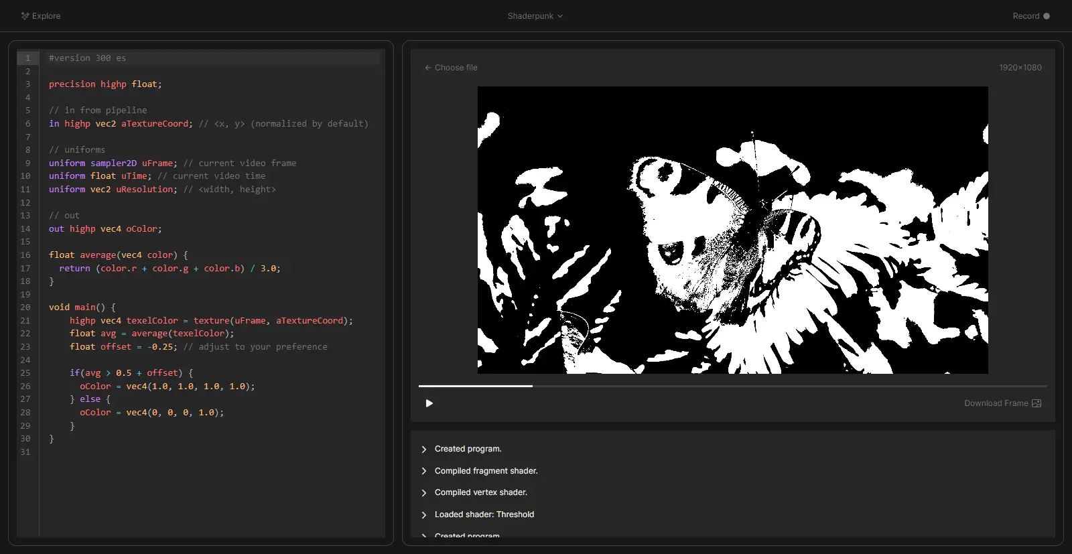1072x554 pixels.
Task: Click the 1920×1080 resolution label
Action: [x=1020, y=68]
